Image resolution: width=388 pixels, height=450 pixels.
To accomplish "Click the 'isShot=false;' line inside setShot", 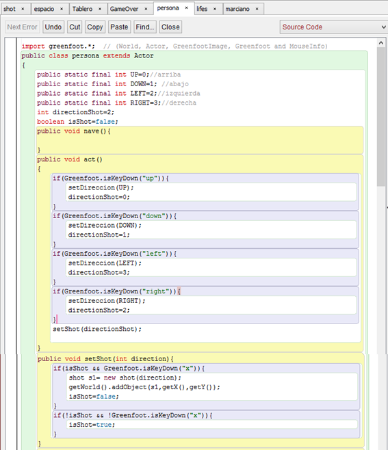I will [x=94, y=397].
